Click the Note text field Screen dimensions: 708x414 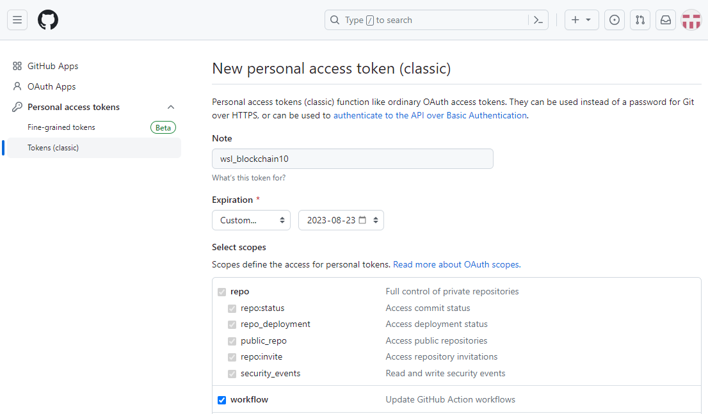352,159
